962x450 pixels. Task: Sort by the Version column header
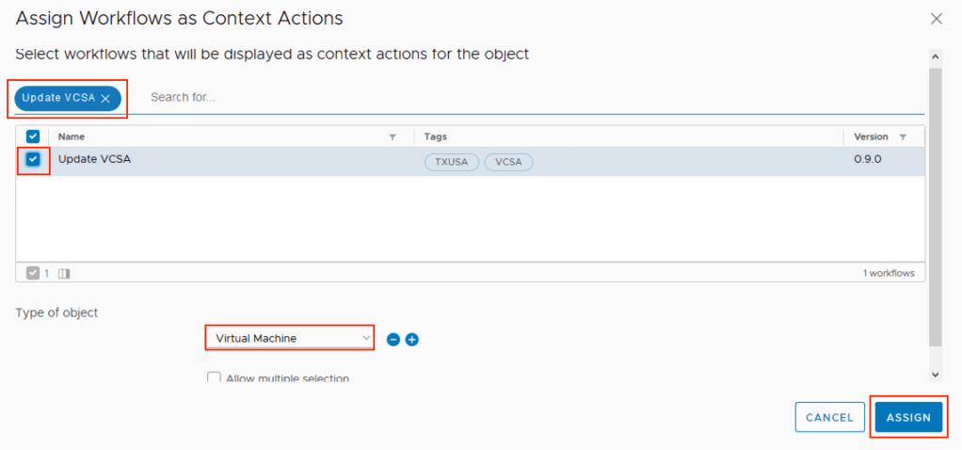click(x=870, y=137)
